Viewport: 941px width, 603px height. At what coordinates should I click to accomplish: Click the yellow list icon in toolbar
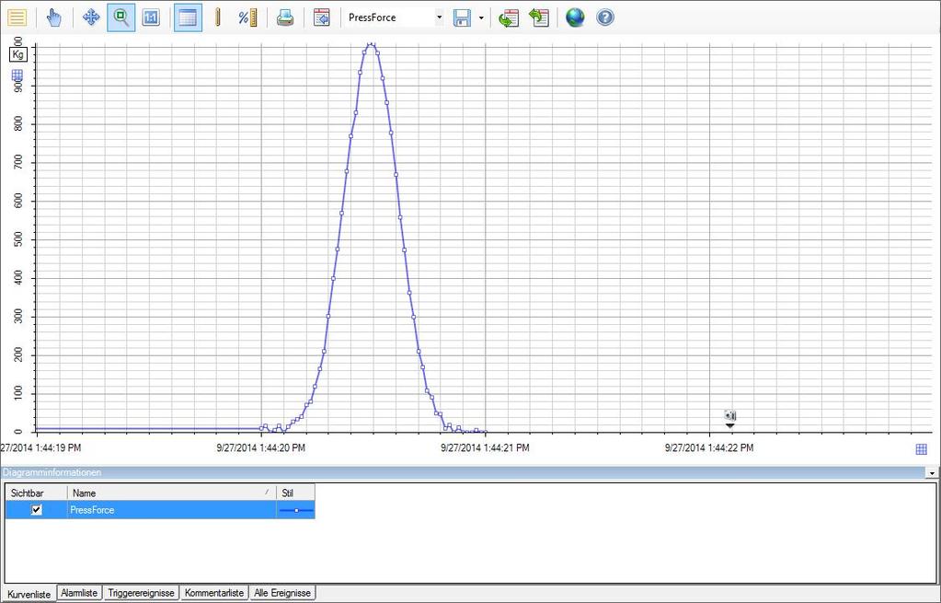pyautogui.click(x=17, y=17)
